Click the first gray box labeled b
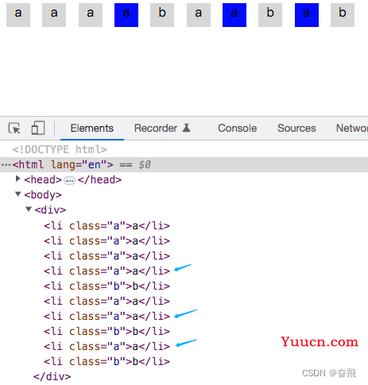This screenshot has width=368, height=385. click(x=162, y=15)
